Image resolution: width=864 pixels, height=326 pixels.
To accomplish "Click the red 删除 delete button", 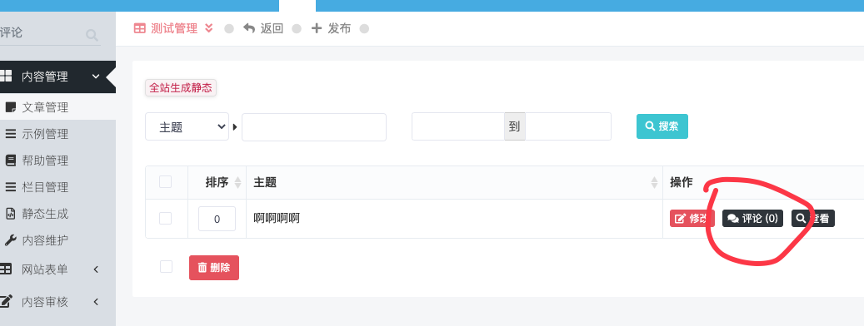I will pyautogui.click(x=214, y=268).
